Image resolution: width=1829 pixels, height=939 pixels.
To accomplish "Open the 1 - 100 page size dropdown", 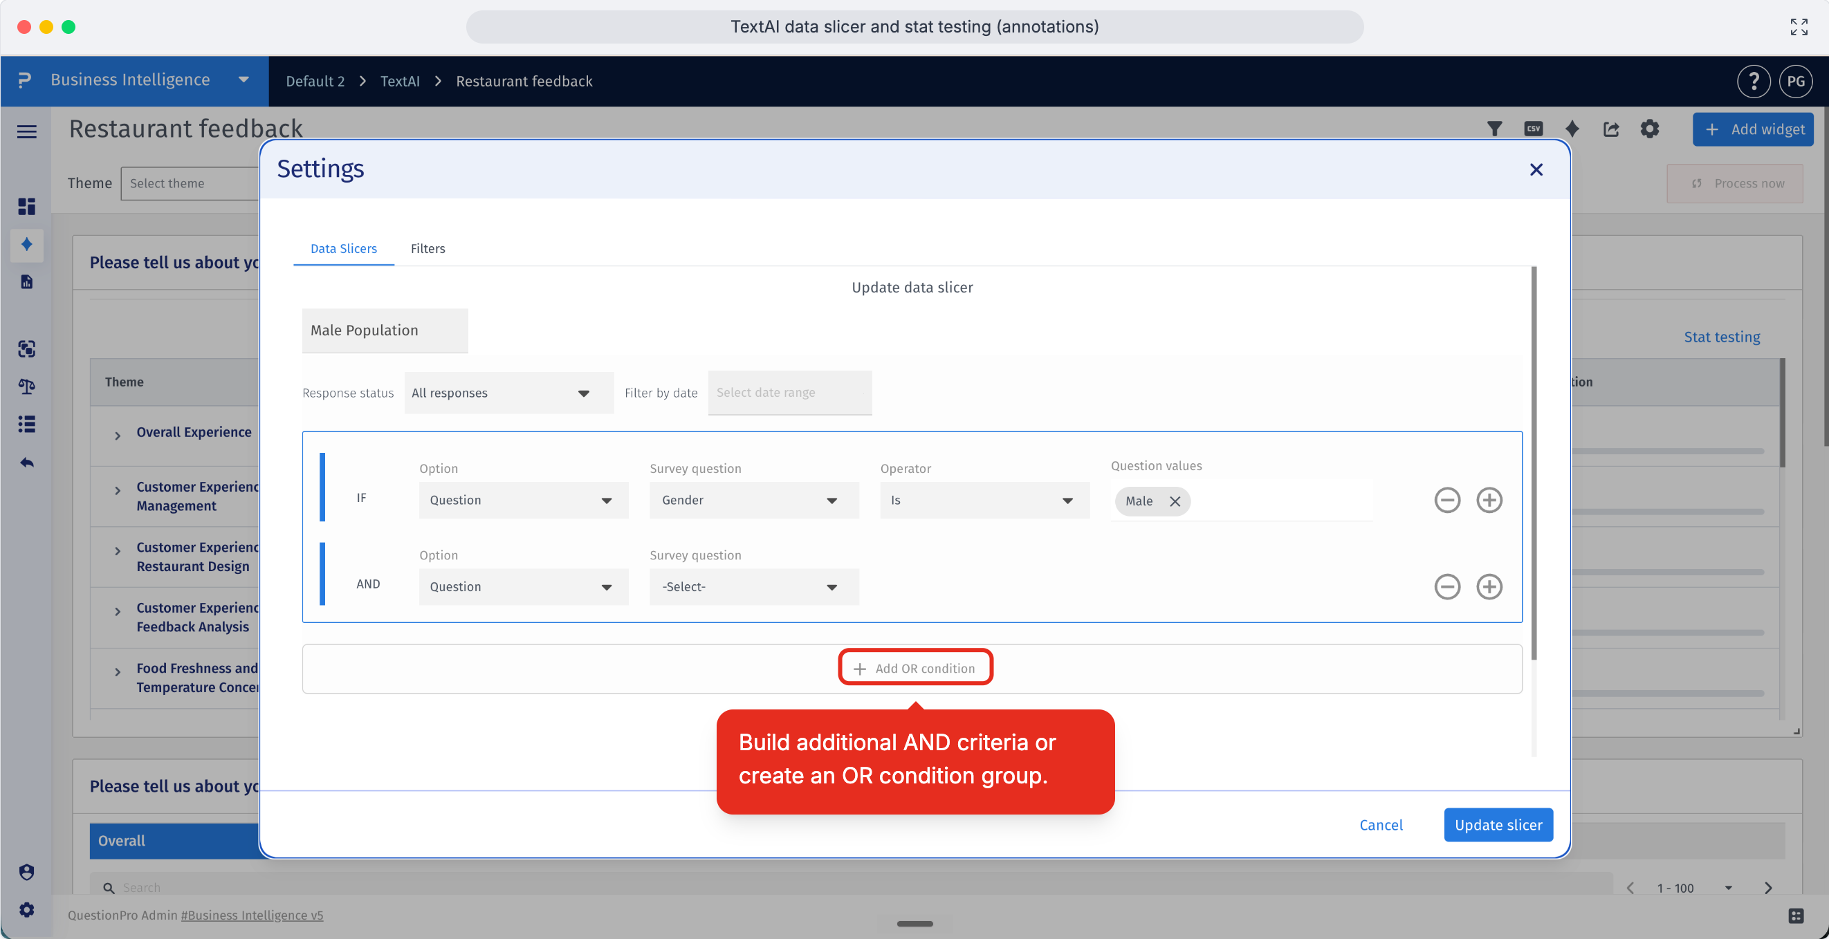I will click(x=1694, y=888).
